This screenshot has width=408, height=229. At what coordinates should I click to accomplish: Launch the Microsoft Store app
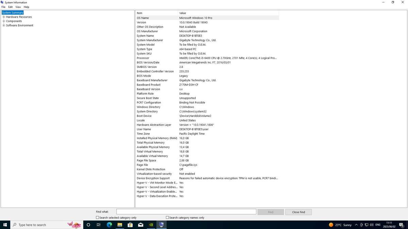click(130, 225)
